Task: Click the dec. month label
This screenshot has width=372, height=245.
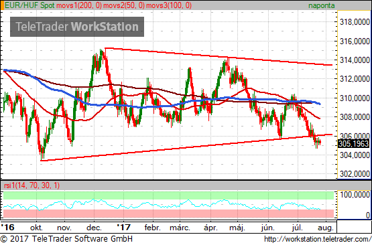Action: pyautogui.click(x=94, y=228)
